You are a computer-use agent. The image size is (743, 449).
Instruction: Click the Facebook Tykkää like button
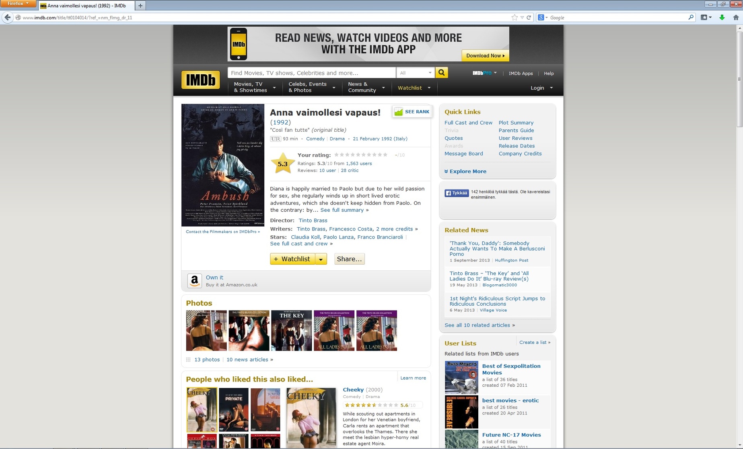pos(457,193)
